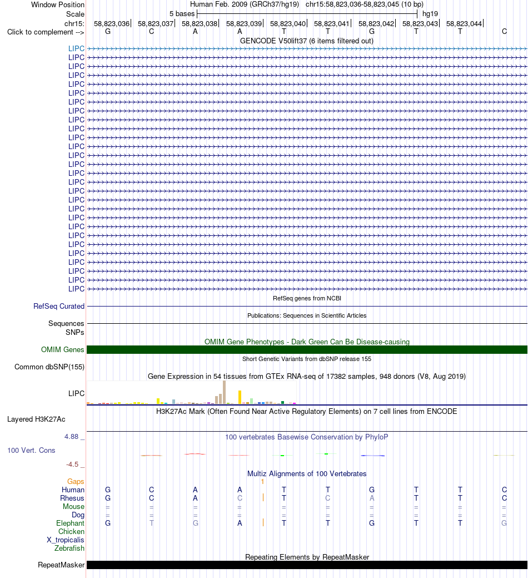This screenshot has height=578, width=528.
Task: Click the Mouse species label
Action: (73, 506)
